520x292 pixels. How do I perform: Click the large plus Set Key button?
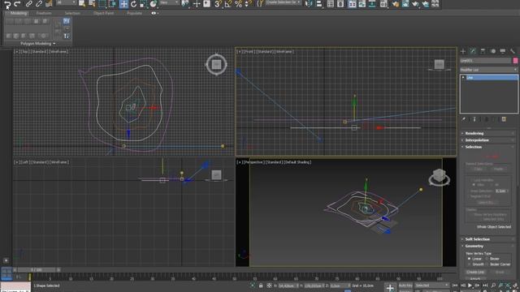[x=390, y=288]
